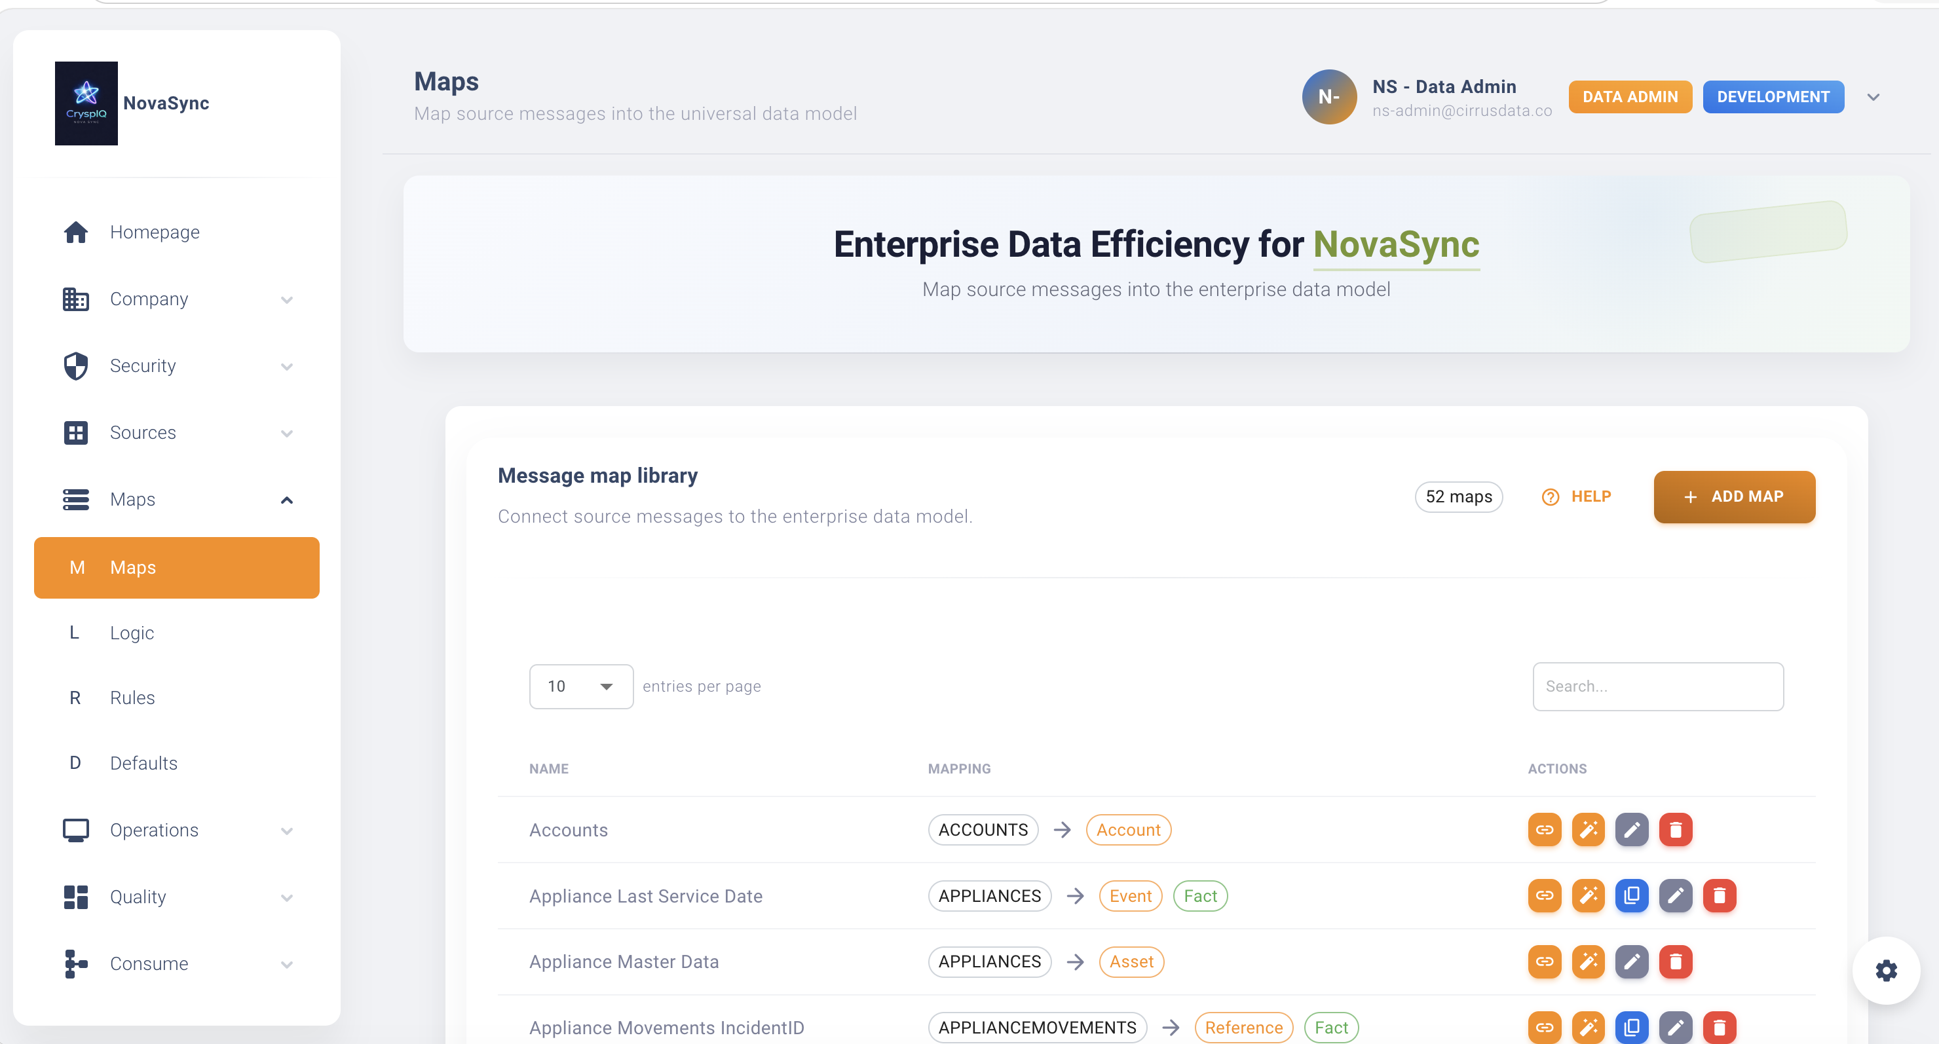This screenshot has height=1044, width=1939.
Task: Copy Appliance Movements IncidentID map
Action: click(x=1632, y=1028)
